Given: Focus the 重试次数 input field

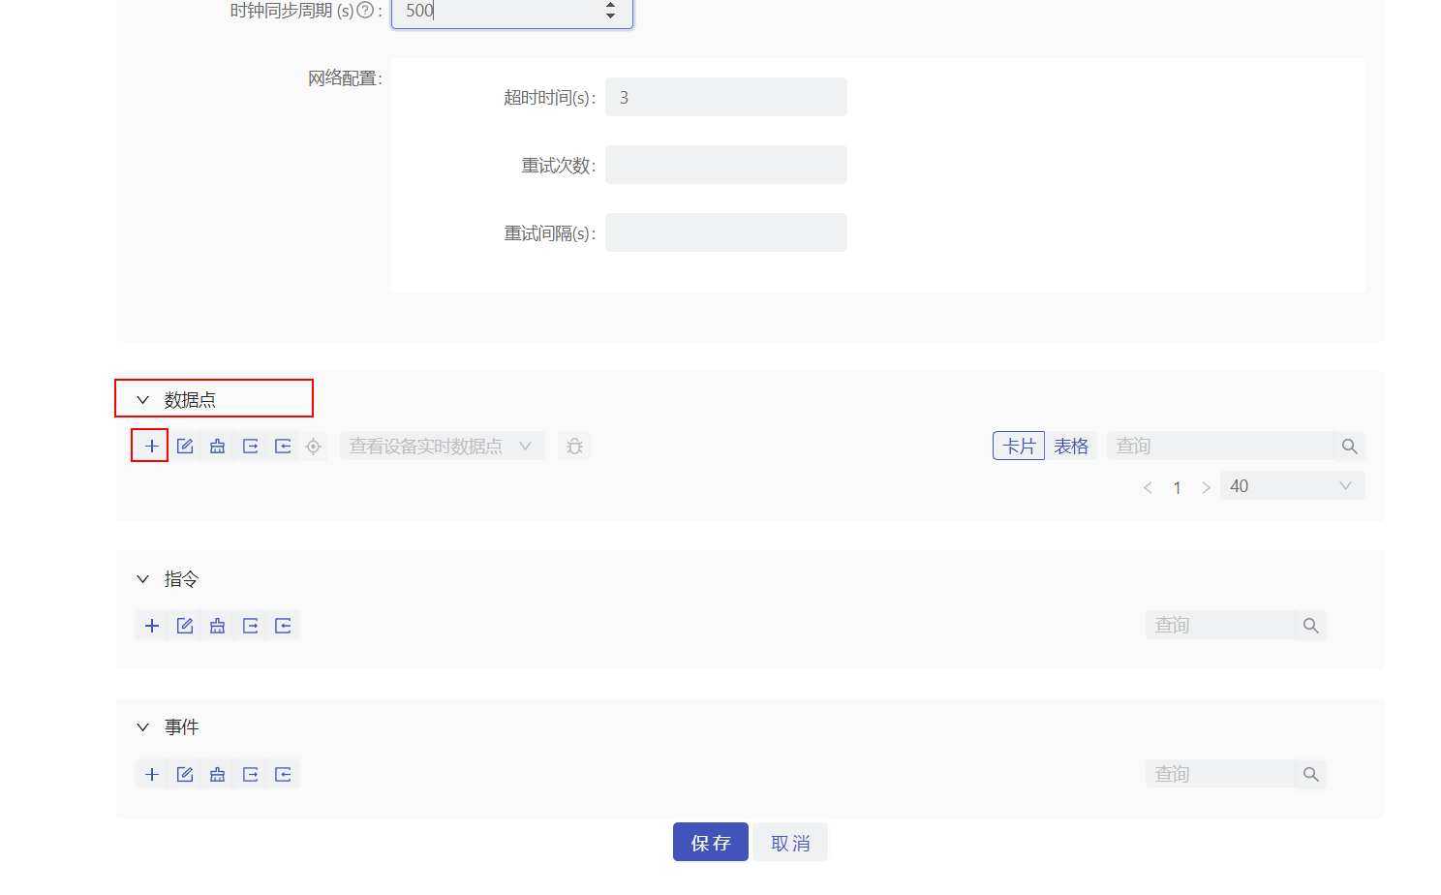Looking at the screenshot, I should click(x=725, y=165).
